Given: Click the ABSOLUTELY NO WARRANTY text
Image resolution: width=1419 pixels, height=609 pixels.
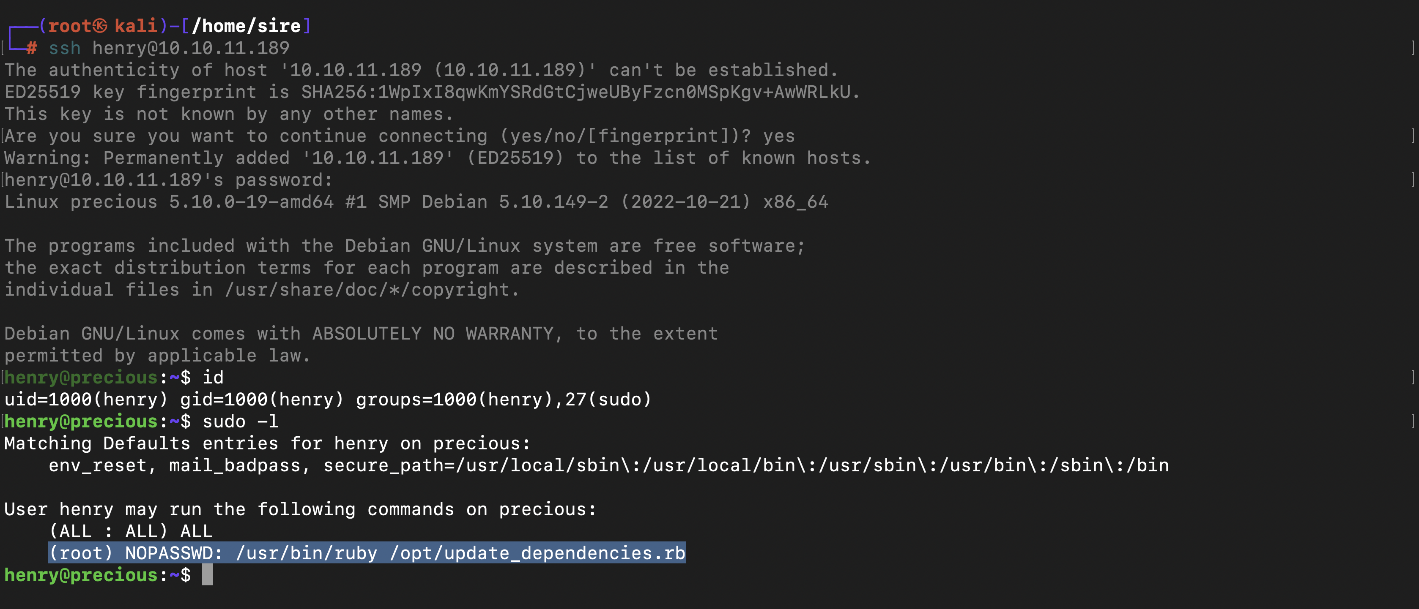Looking at the screenshot, I should point(433,333).
